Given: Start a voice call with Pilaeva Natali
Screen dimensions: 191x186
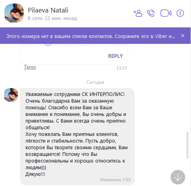Looking at the screenshot, I should [151, 13].
